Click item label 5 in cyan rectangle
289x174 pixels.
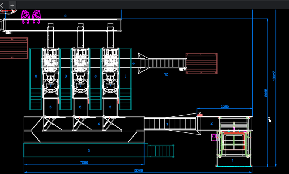coord(89,150)
